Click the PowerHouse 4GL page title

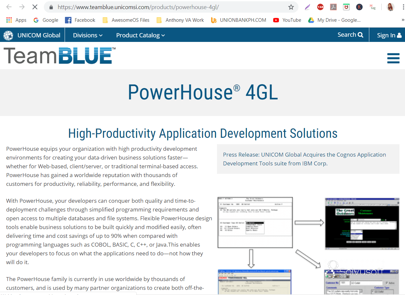[x=203, y=92]
